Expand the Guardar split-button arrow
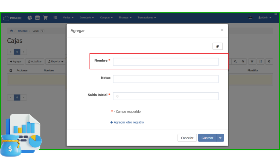The height and width of the screenshot is (157, 280). pos(220,138)
